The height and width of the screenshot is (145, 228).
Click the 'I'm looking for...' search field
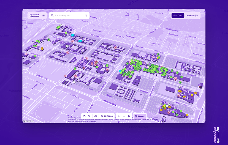tap(68, 15)
